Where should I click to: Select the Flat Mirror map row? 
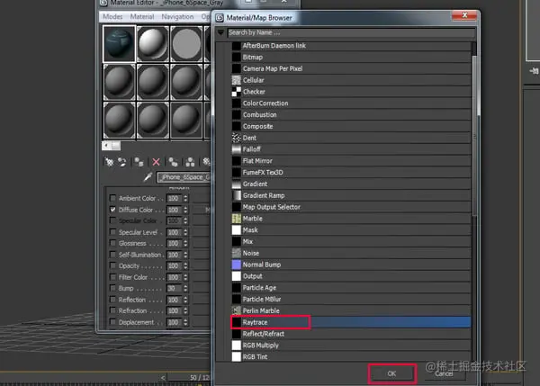(351, 161)
